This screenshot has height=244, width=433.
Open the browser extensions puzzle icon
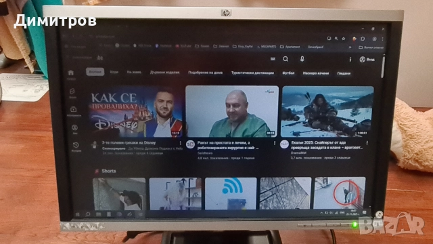pos(363,39)
